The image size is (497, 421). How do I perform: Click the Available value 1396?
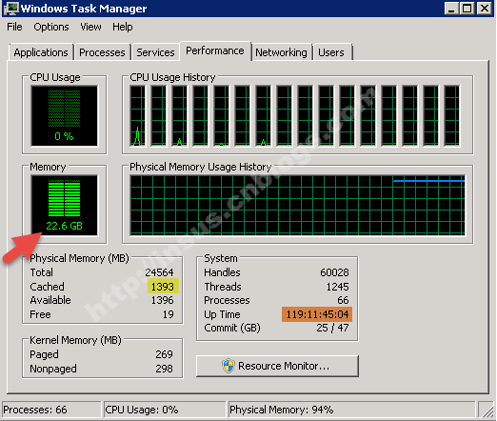click(x=162, y=300)
